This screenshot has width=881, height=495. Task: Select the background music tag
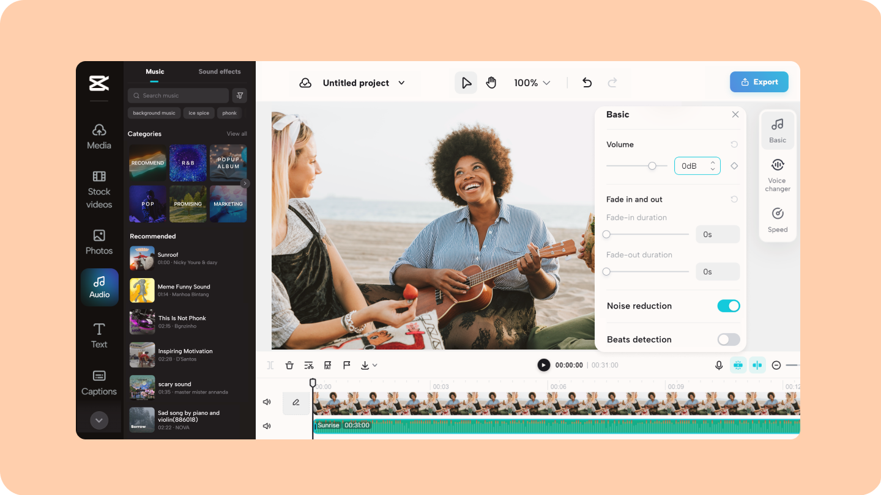pos(154,113)
